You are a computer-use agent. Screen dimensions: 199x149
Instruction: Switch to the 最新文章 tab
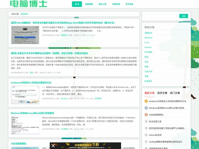coord(150,93)
